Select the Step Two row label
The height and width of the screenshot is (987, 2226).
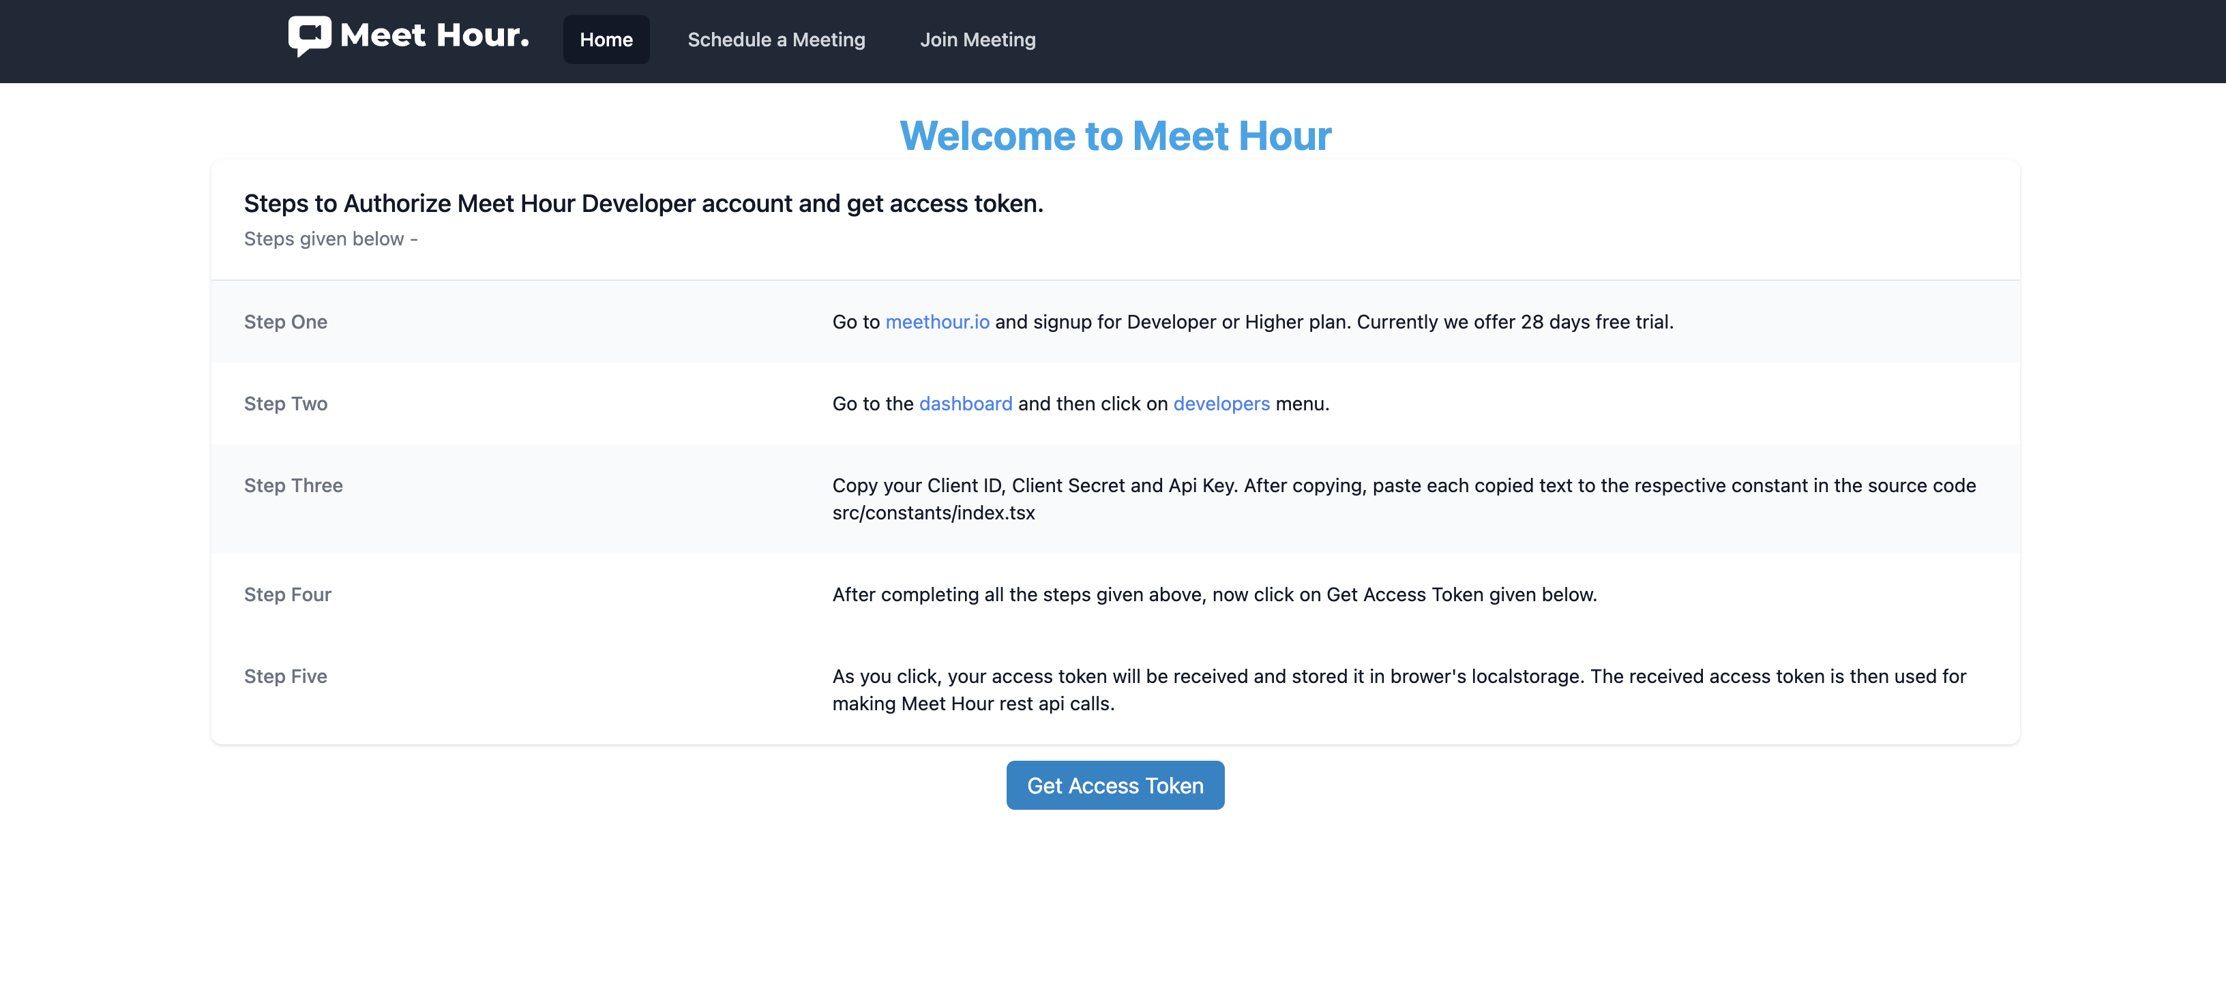click(x=285, y=404)
